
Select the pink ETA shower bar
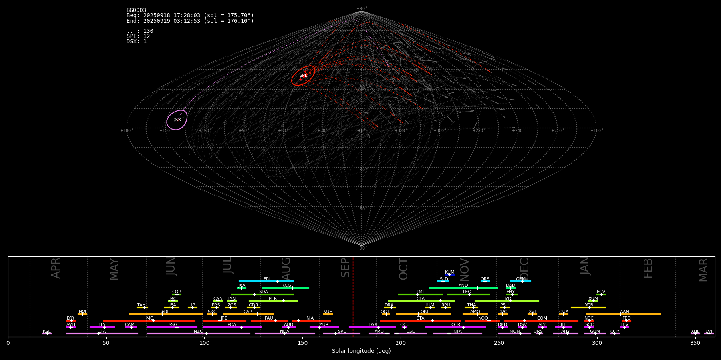click(102, 334)
